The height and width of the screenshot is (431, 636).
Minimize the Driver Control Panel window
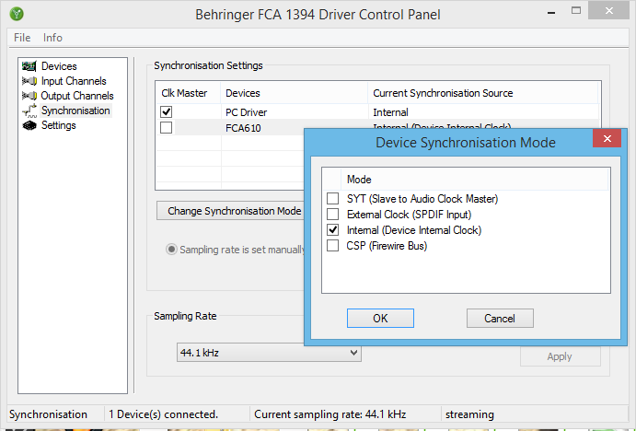(x=550, y=13)
